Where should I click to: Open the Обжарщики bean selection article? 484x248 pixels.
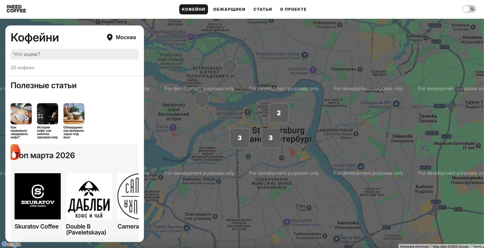[74, 114]
